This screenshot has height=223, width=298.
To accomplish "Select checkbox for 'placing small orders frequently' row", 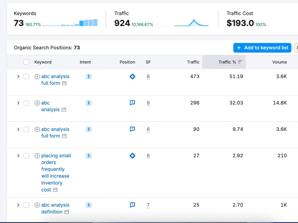I will (x=26, y=156).
